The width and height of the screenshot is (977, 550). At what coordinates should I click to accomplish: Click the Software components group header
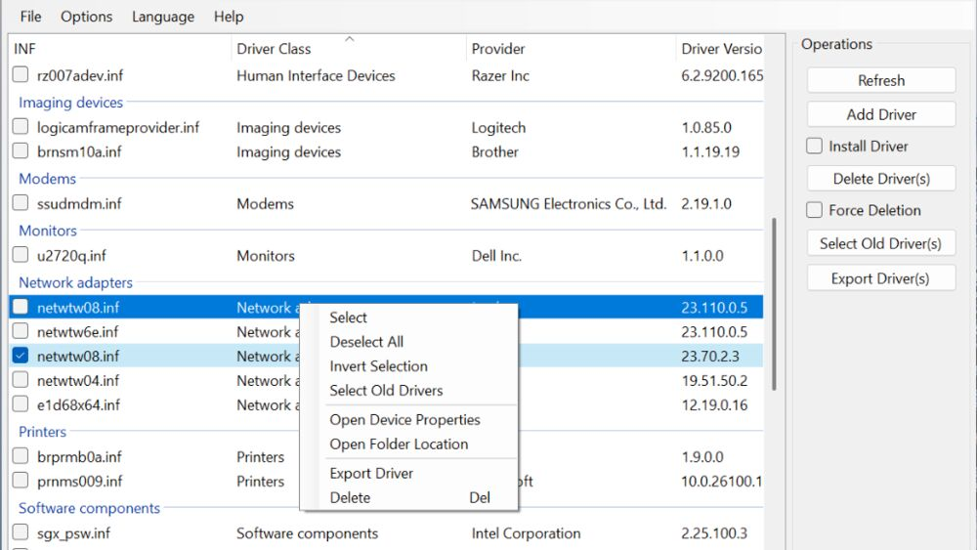89,508
